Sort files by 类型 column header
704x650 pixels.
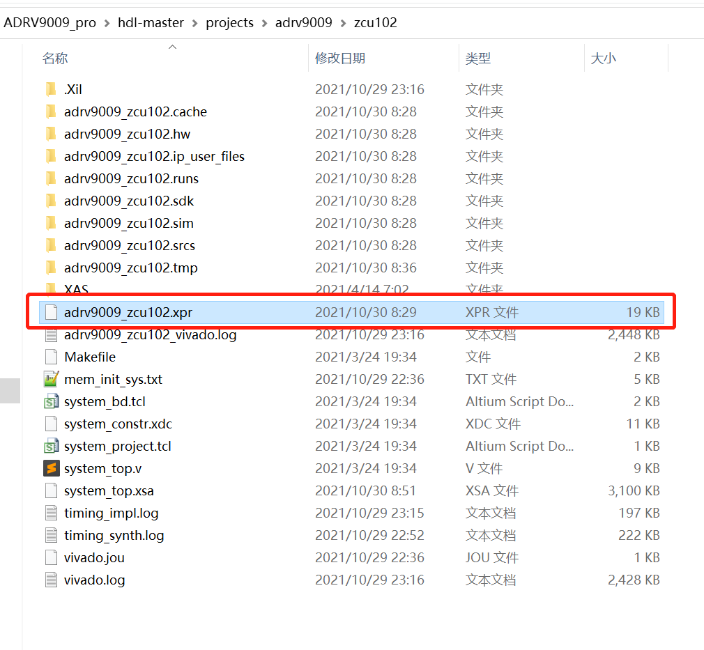(477, 59)
